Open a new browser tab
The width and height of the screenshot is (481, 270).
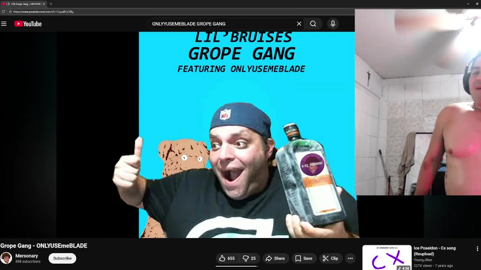point(51,4)
